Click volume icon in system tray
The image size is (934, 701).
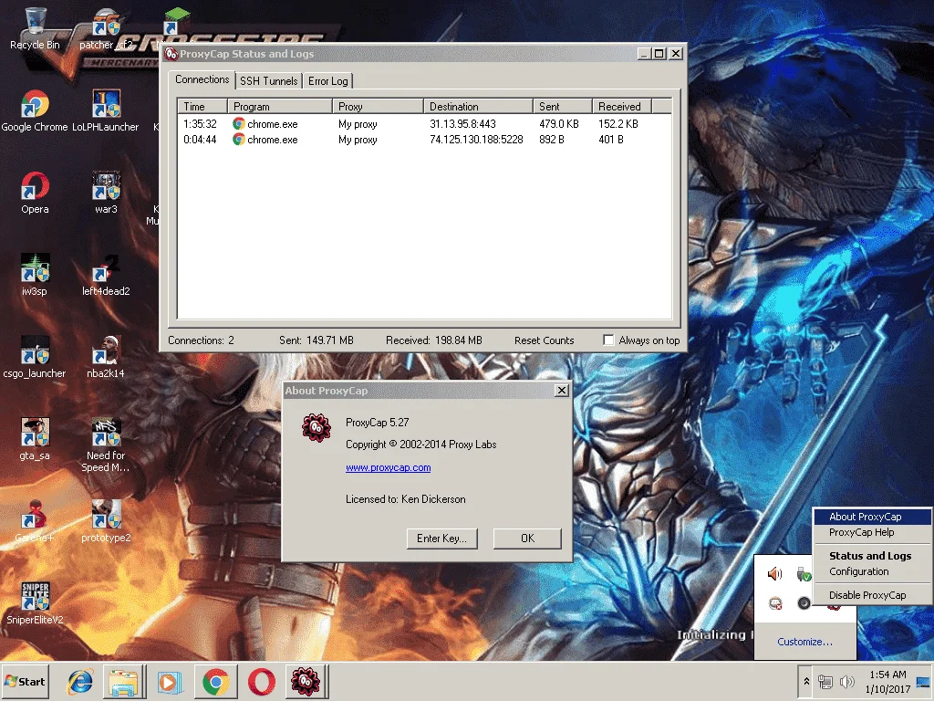pos(846,681)
